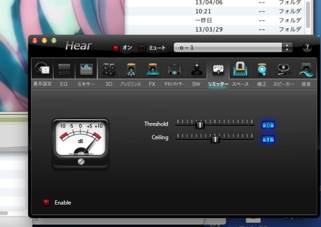Image resolution: width=321 pixels, height=227 pixels.
Task: Zoom the Hear window with green button
Action: pyautogui.click(x=54, y=40)
